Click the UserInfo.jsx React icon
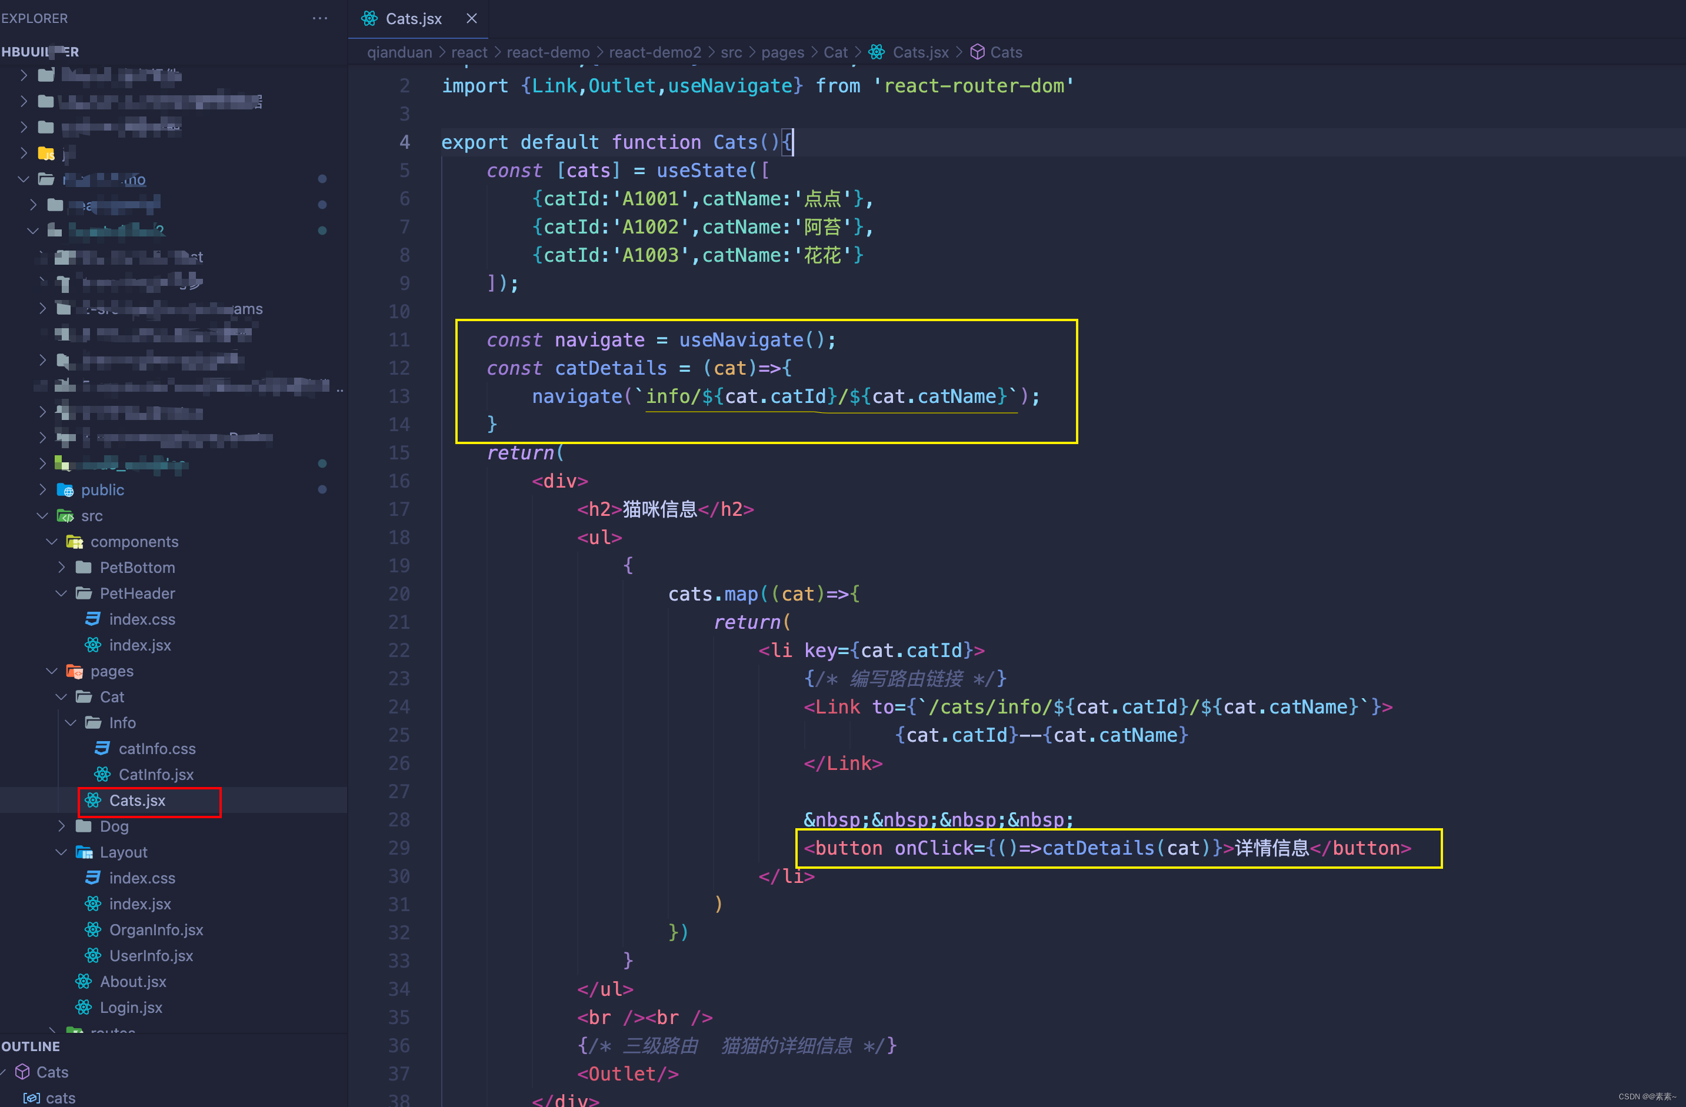1686x1107 pixels. pos(93,955)
